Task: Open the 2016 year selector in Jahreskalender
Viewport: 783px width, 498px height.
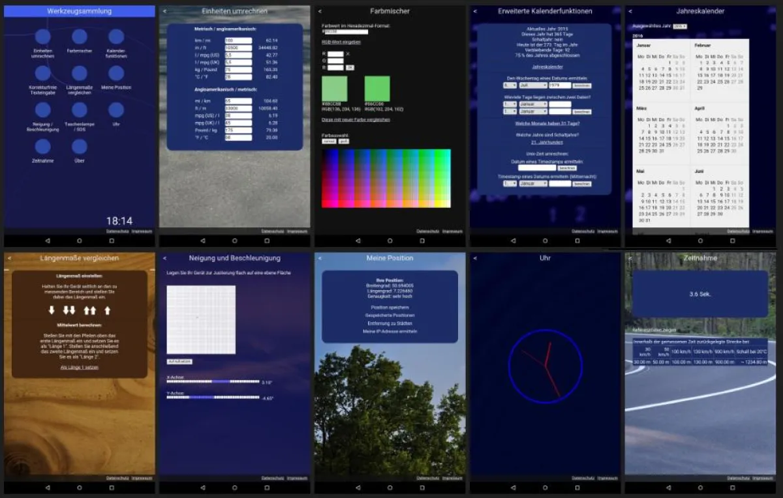Action: coord(680,25)
